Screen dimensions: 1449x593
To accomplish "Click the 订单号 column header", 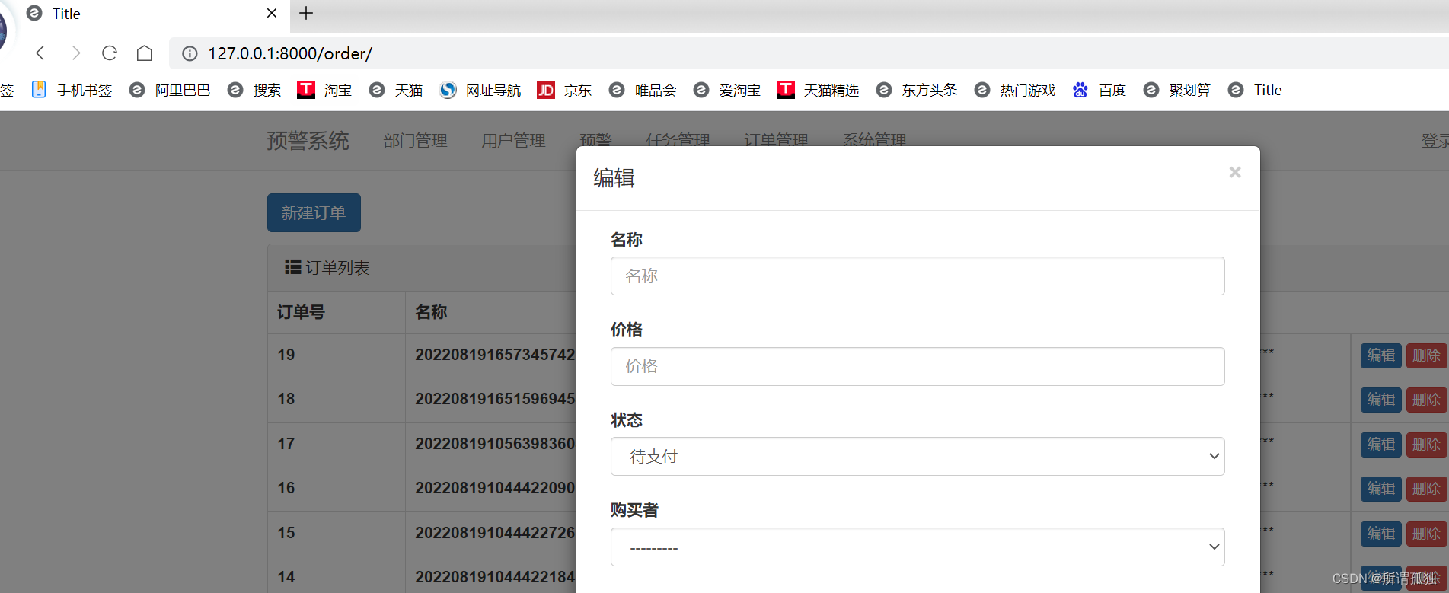I will [x=301, y=312].
